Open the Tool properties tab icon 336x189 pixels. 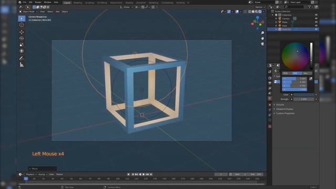[x=270, y=71]
